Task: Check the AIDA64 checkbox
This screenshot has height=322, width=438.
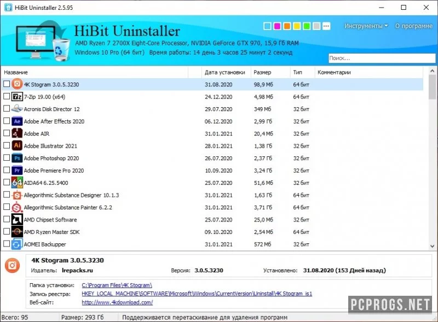Action: 7,182
